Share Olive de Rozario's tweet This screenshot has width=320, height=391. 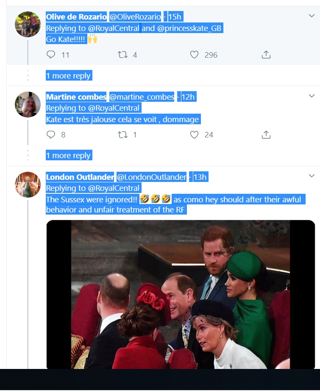pos(266,55)
